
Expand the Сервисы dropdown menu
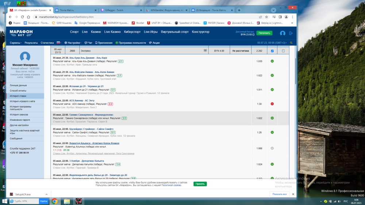click(x=15, y=43)
